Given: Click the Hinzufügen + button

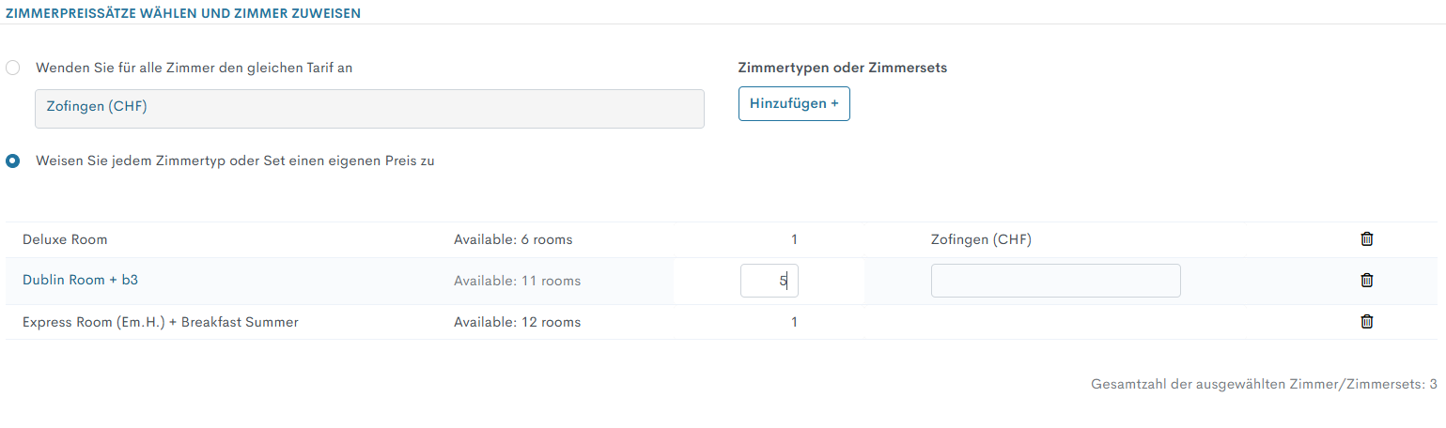Looking at the screenshot, I should 794,103.
